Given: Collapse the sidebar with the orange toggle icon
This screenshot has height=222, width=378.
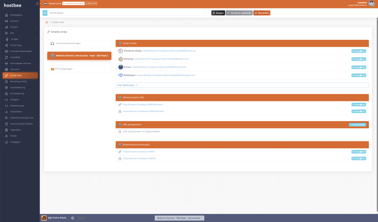Looking at the screenshot, I should coord(37,4).
